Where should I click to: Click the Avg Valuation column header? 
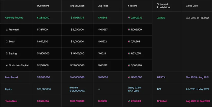click(x=77, y=6)
